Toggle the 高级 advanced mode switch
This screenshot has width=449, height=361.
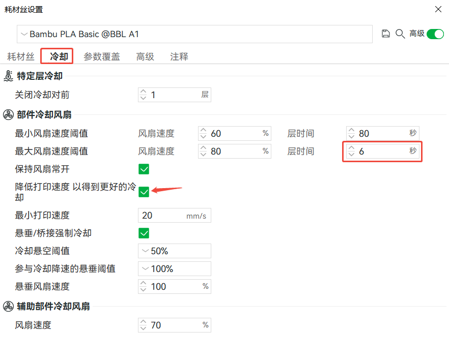[435, 34]
